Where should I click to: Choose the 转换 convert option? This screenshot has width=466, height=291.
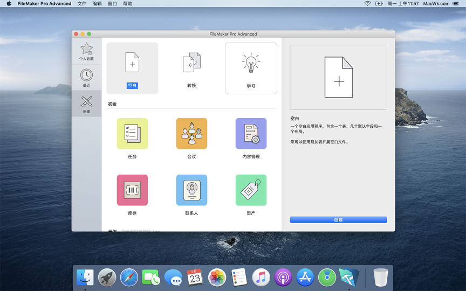(191, 68)
